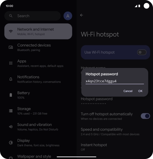Click the Display brightness icon

point(11,143)
